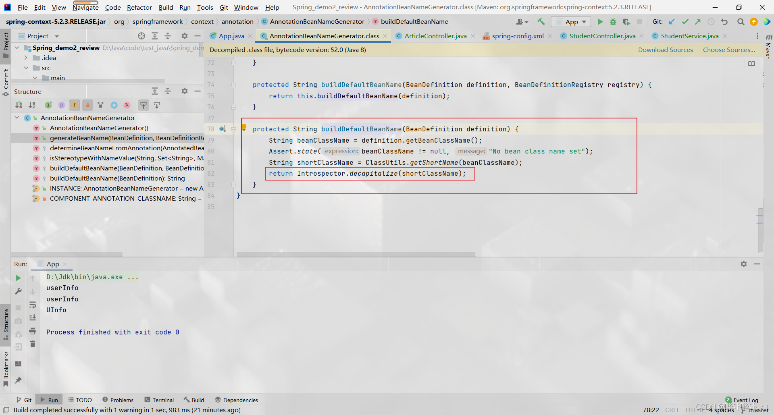Viewport: 774px width, 415px height.
Task: Open the Event Log button
Action: click(x=742, y=400)
